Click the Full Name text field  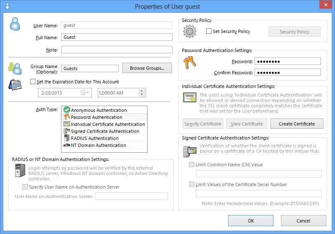(x=116, y=37)
